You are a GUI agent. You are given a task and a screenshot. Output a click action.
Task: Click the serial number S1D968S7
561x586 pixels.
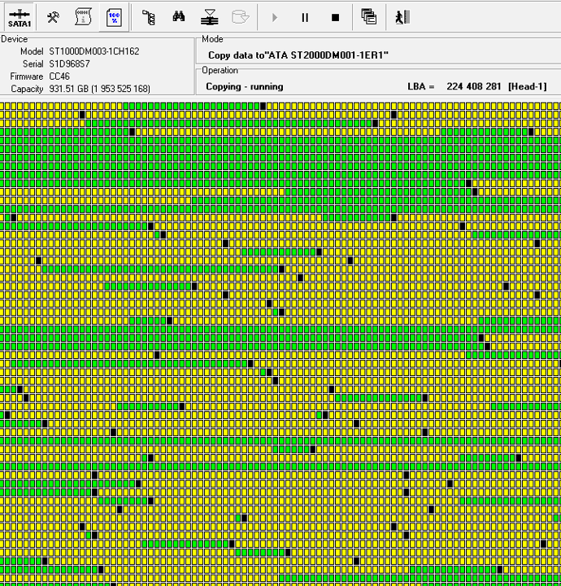coord(69,63)
